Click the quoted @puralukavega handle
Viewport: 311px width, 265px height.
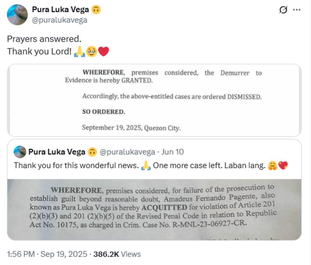point(127,152)
